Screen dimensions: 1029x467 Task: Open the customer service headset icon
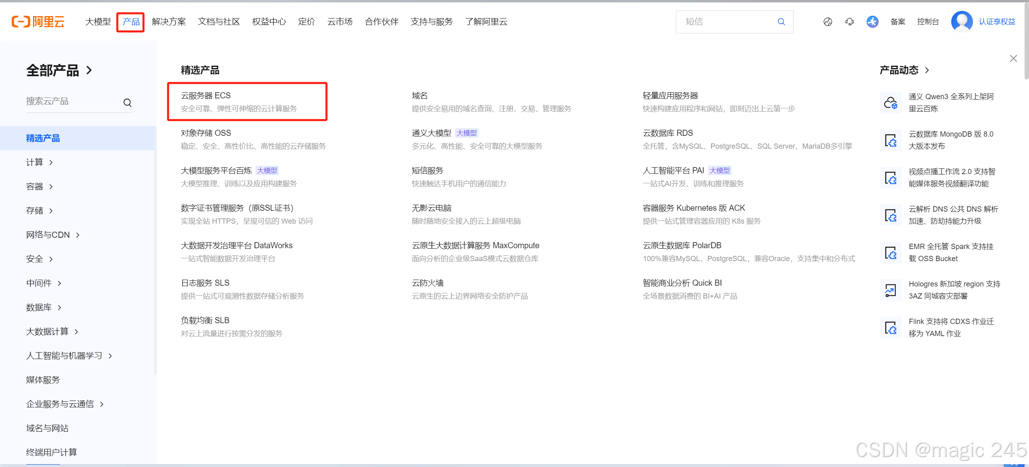[849, 22]
